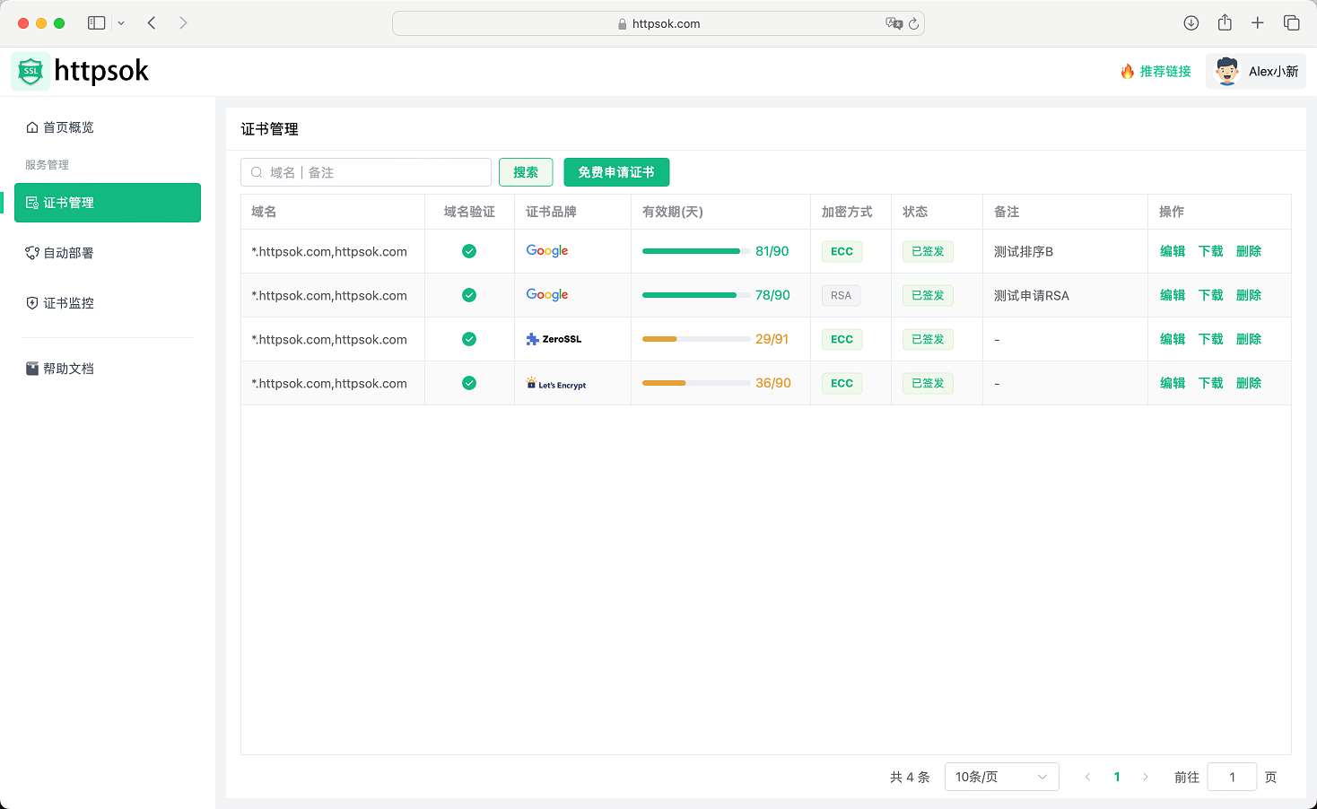Viewport: 1317px width, 809px height.
Task: Click the httpsok SSL shield logo
Action: click(x=31, y=71)
